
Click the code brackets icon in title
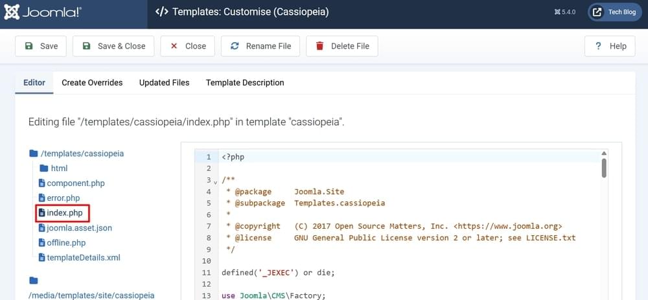click(161, 12)
